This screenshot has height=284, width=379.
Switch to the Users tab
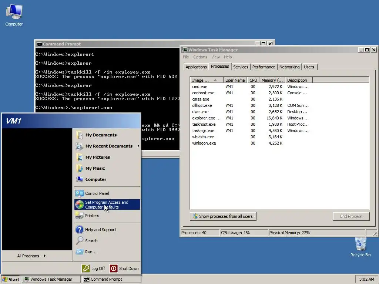coord(309,67)
